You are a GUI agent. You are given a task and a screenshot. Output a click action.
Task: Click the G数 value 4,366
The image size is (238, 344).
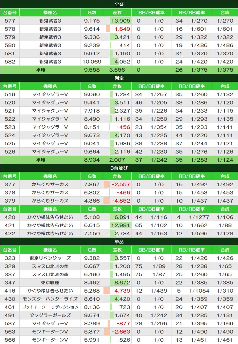tap(92, 201)
